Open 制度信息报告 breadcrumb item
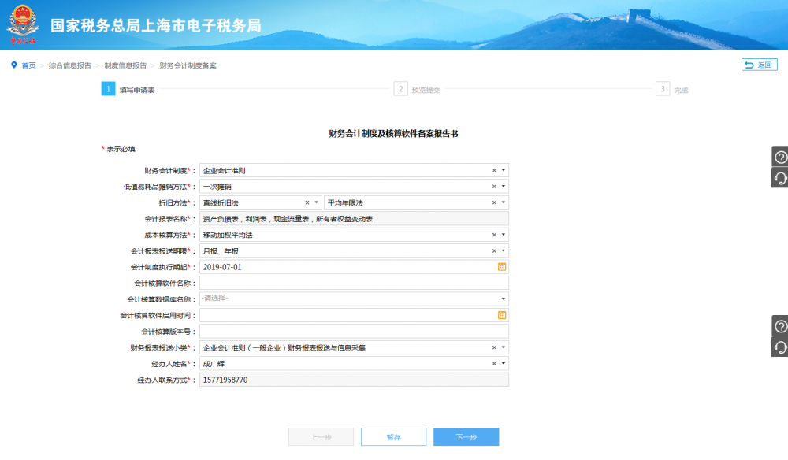The width and height of the screenshot is (788, 460). click(x=125, y=65)
